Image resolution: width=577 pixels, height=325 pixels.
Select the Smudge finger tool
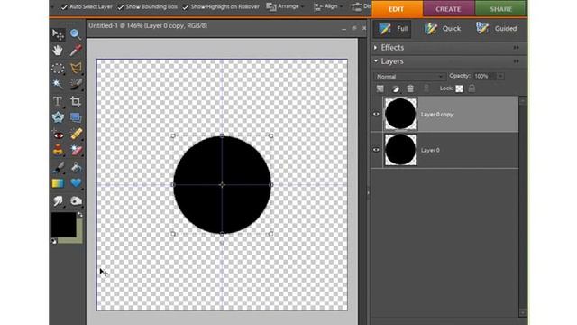[58, 200]
